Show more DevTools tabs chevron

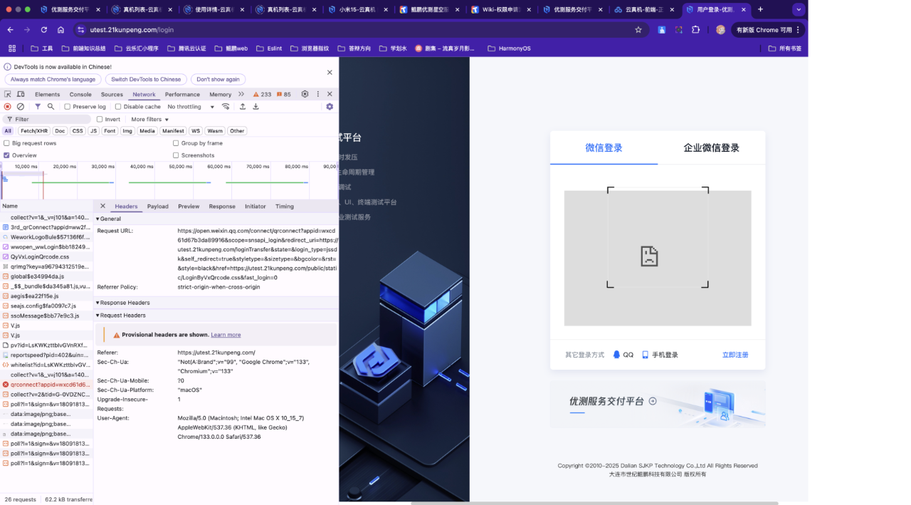coord(241,94)
